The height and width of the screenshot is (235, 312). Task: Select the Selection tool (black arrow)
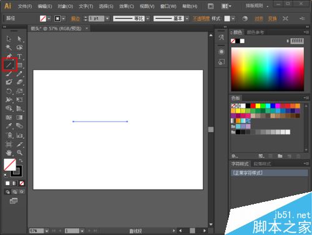[x=9, y=39]
